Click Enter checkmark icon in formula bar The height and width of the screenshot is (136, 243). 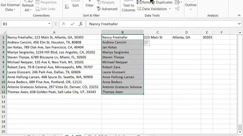(x=72, y=24)
